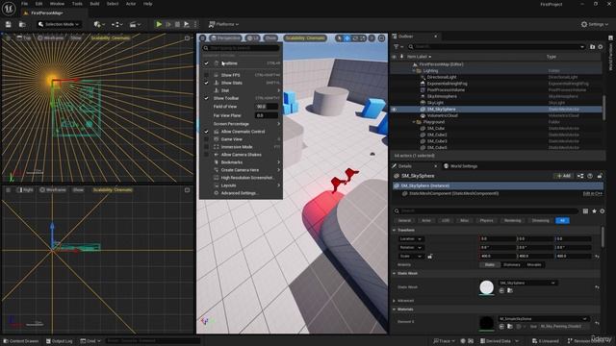
Task: Select the Rendering filter in the Details panel
Action: pyautogui.click(x=512, y=220)
